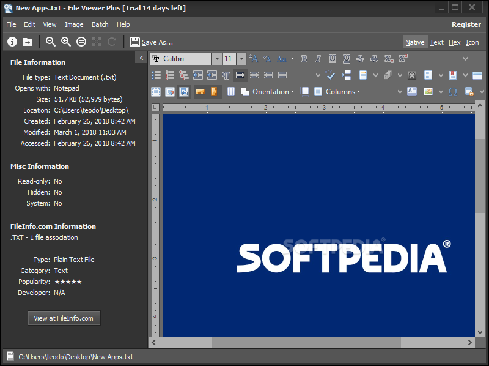Image resolution: width=489 pixels, height=366 pixels.
Task: Open the spell check tool
Action: pyautogui.click(x=330, y=75)
